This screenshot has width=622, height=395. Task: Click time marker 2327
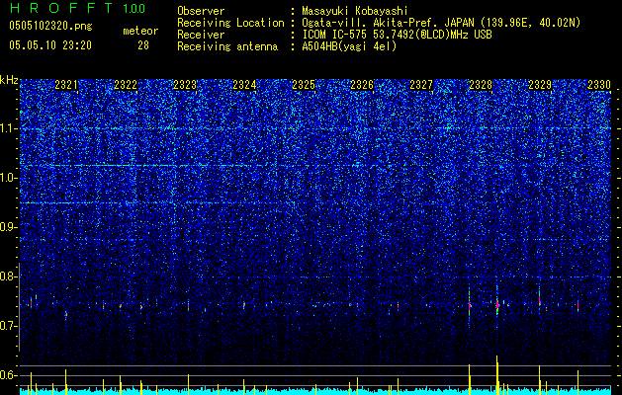point(421,85)
